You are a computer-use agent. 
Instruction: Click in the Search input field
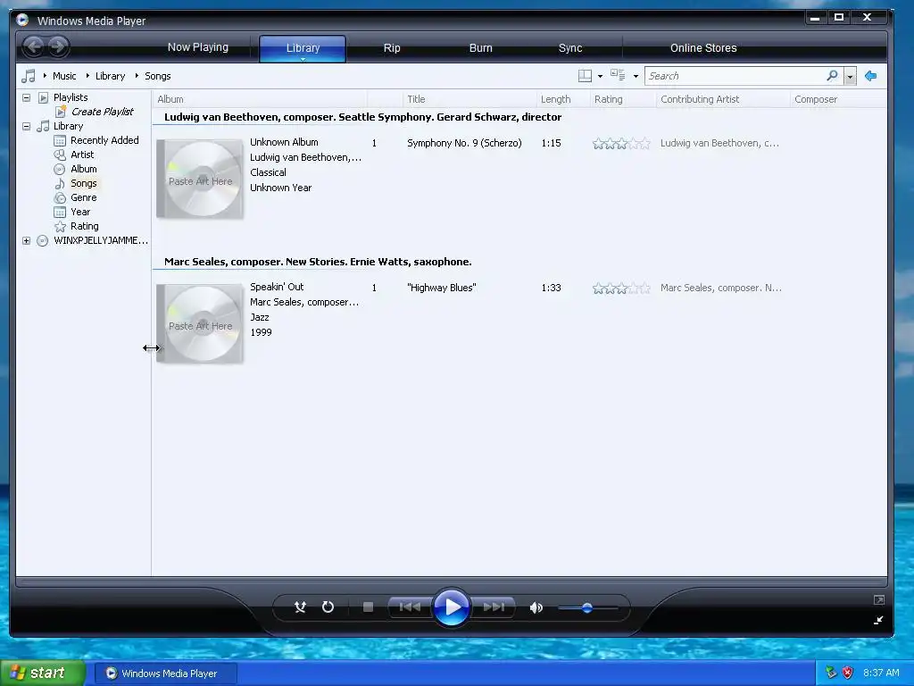pyautogui.click(x=735, y=76)
